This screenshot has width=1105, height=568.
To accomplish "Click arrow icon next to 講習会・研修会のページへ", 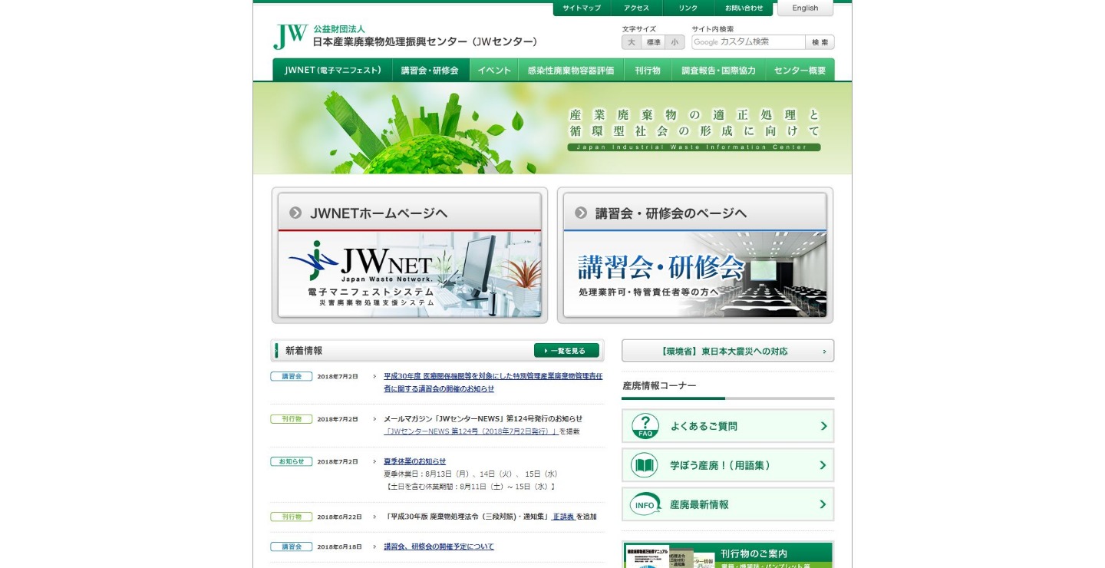I will pos(581,213).
